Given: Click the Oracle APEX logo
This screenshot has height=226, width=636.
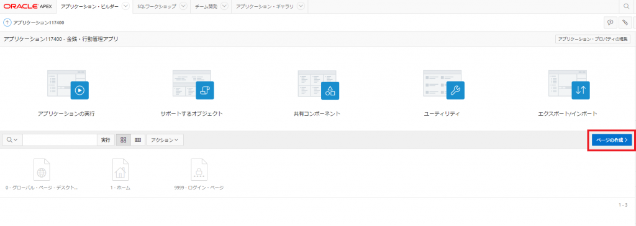Looking at the screenshot, I should tap(28, 6).
